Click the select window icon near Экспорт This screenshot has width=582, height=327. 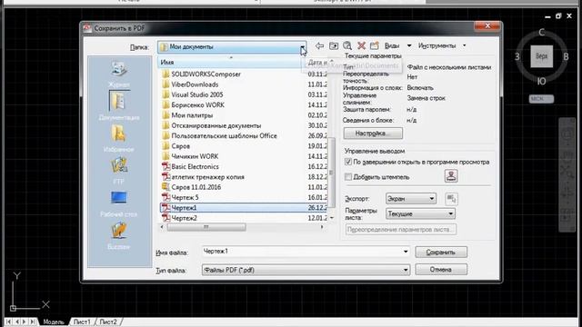coord(451,199)
